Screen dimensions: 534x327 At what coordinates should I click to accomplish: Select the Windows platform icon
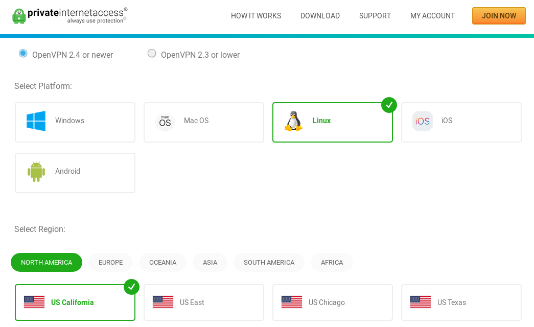tap(36, 121)
